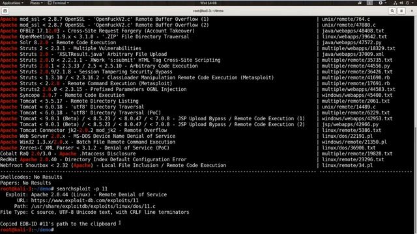
Task: Click the path multiple/remote/2061.txt
Action: 356,101
